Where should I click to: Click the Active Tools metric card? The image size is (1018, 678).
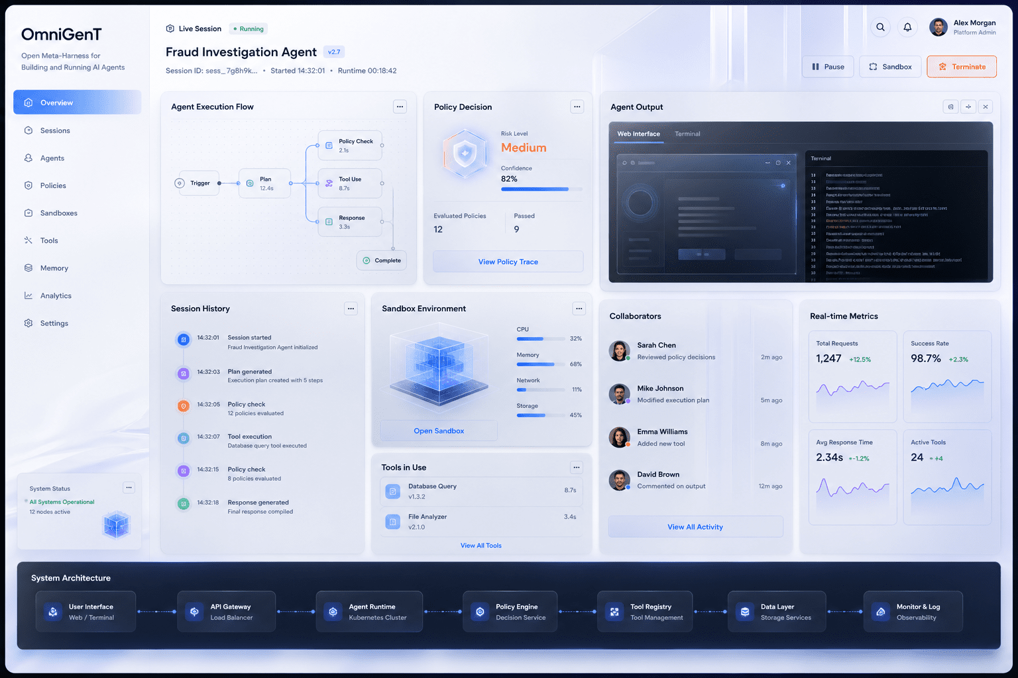tap(947, 477)
